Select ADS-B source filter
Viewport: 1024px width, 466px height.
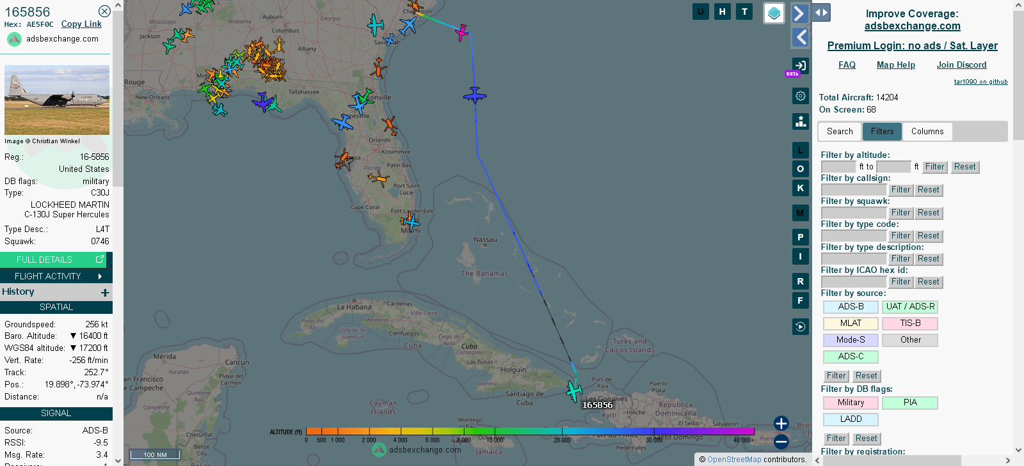(x=851, y=307)
